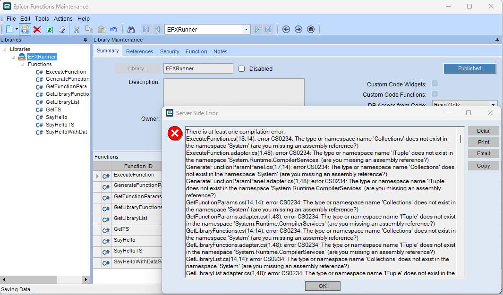This screenshot has height=295, width=503.
Task: Click the Save disk icon
Action: pyautogui.click(x=25, y=29)
